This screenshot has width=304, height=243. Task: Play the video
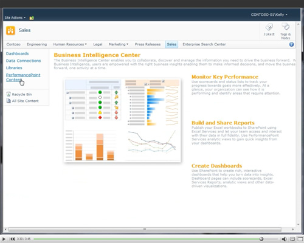coord(4,239)
